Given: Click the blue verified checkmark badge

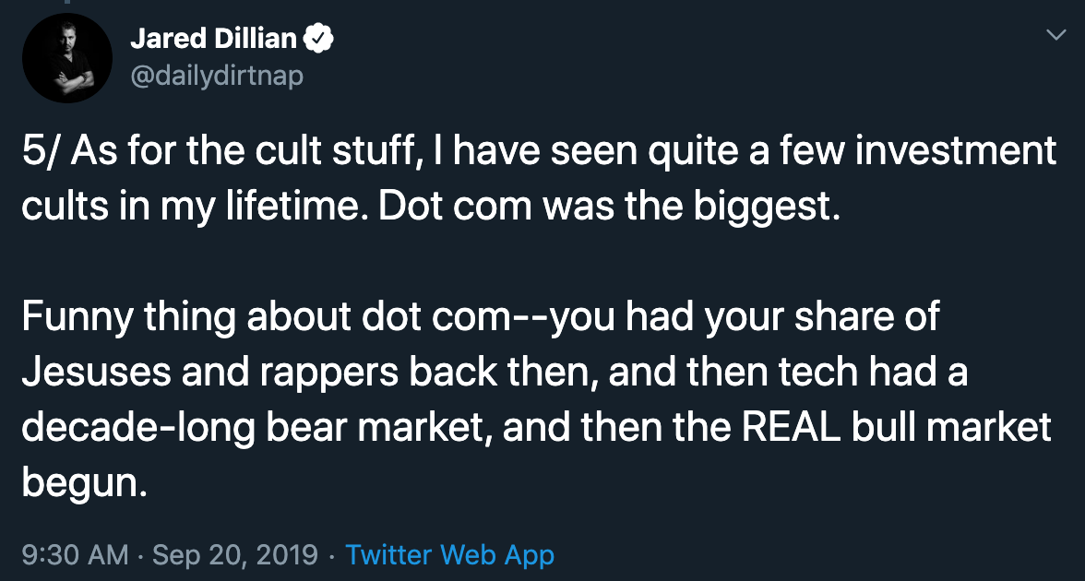Looking at the screenshot, I should point(319,39).
